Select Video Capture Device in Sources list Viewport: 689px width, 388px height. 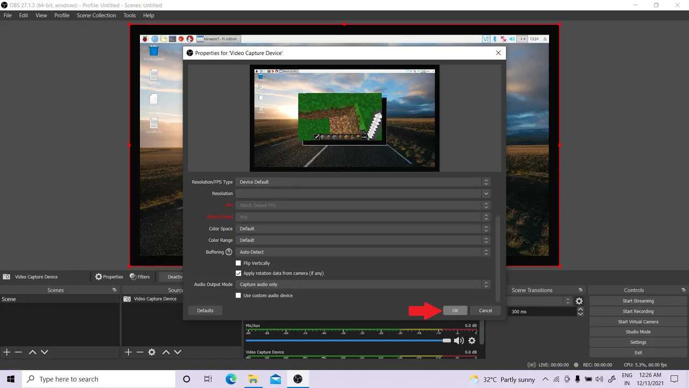coord(182,299)
